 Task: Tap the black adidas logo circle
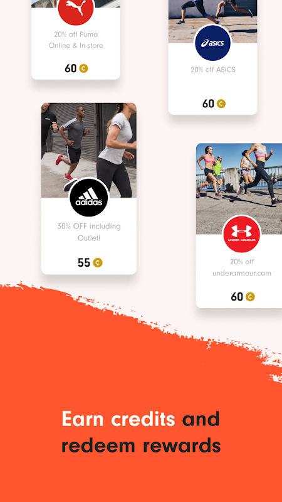89,197
